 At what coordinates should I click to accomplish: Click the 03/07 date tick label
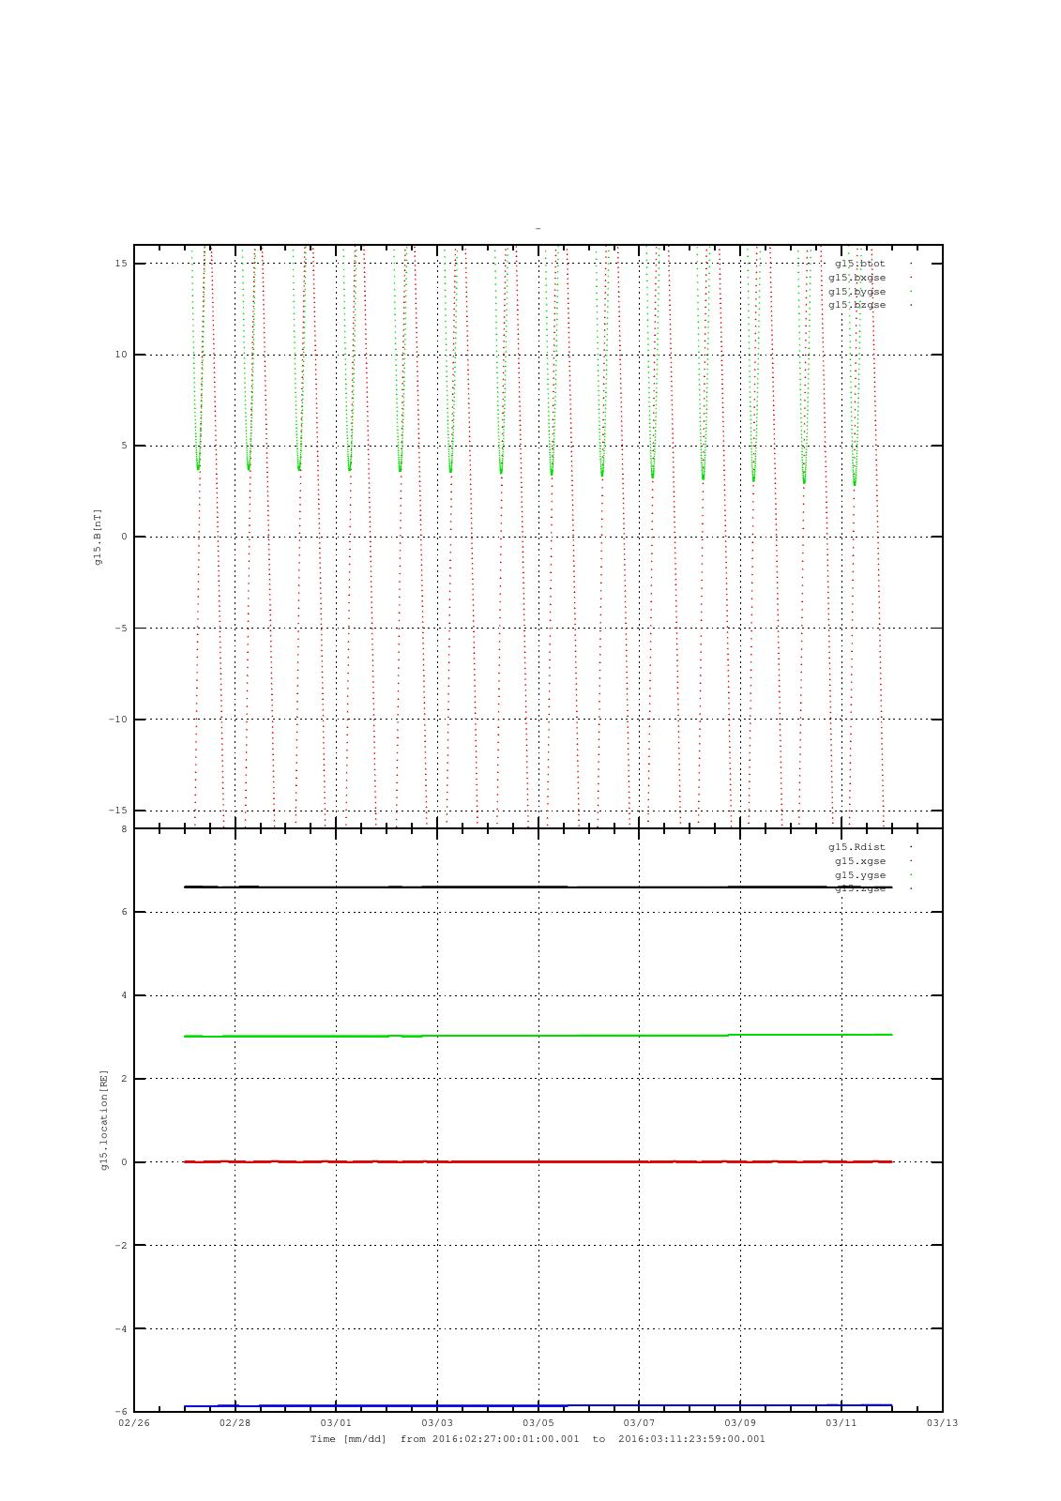[x=639, y=1423]
